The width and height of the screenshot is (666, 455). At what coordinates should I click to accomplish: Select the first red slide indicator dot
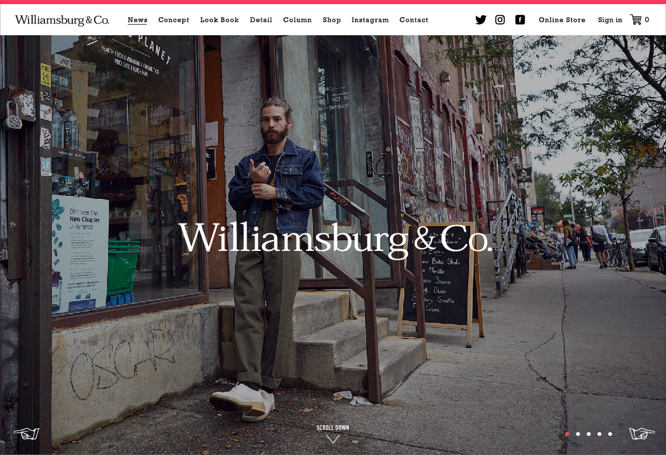click(x=567, y=434)
